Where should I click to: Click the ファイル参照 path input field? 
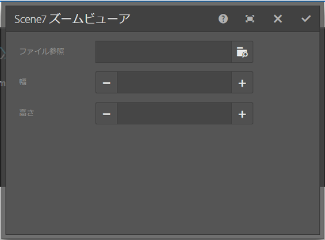click(x=163, y=52)
